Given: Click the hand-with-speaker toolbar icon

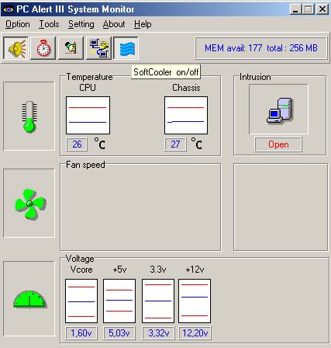Looking at the screenshot, I should pyautogui.click(x=71, y=48).
